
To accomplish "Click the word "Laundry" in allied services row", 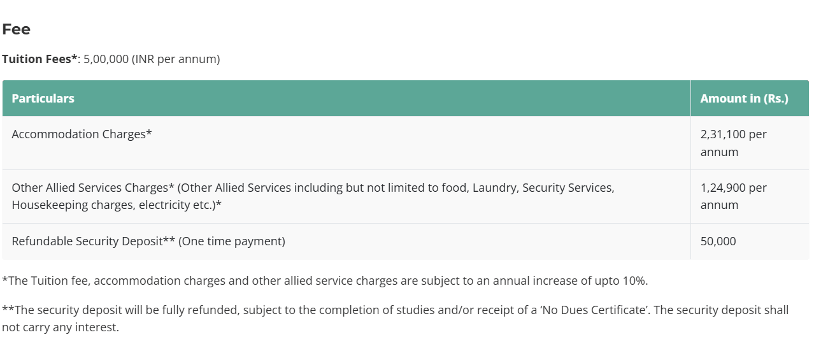I will 494,188.
